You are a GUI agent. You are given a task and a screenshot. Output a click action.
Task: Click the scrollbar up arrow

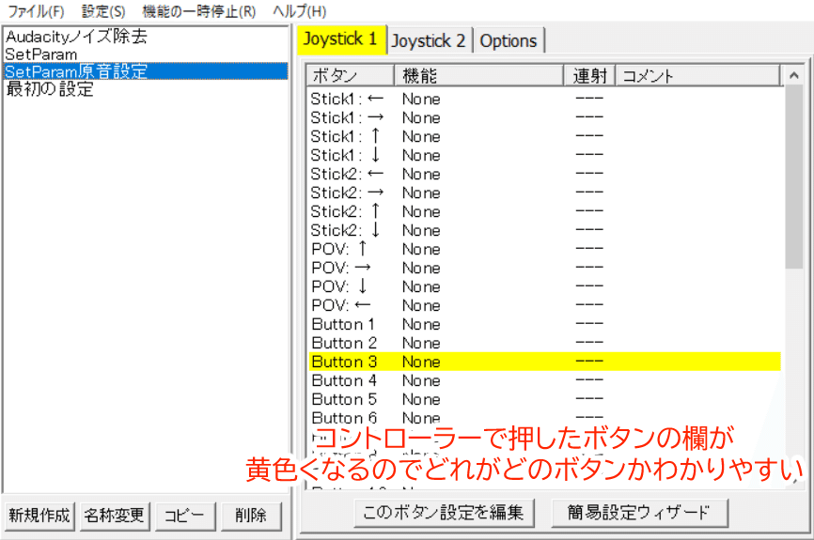(x=793, y=76)
